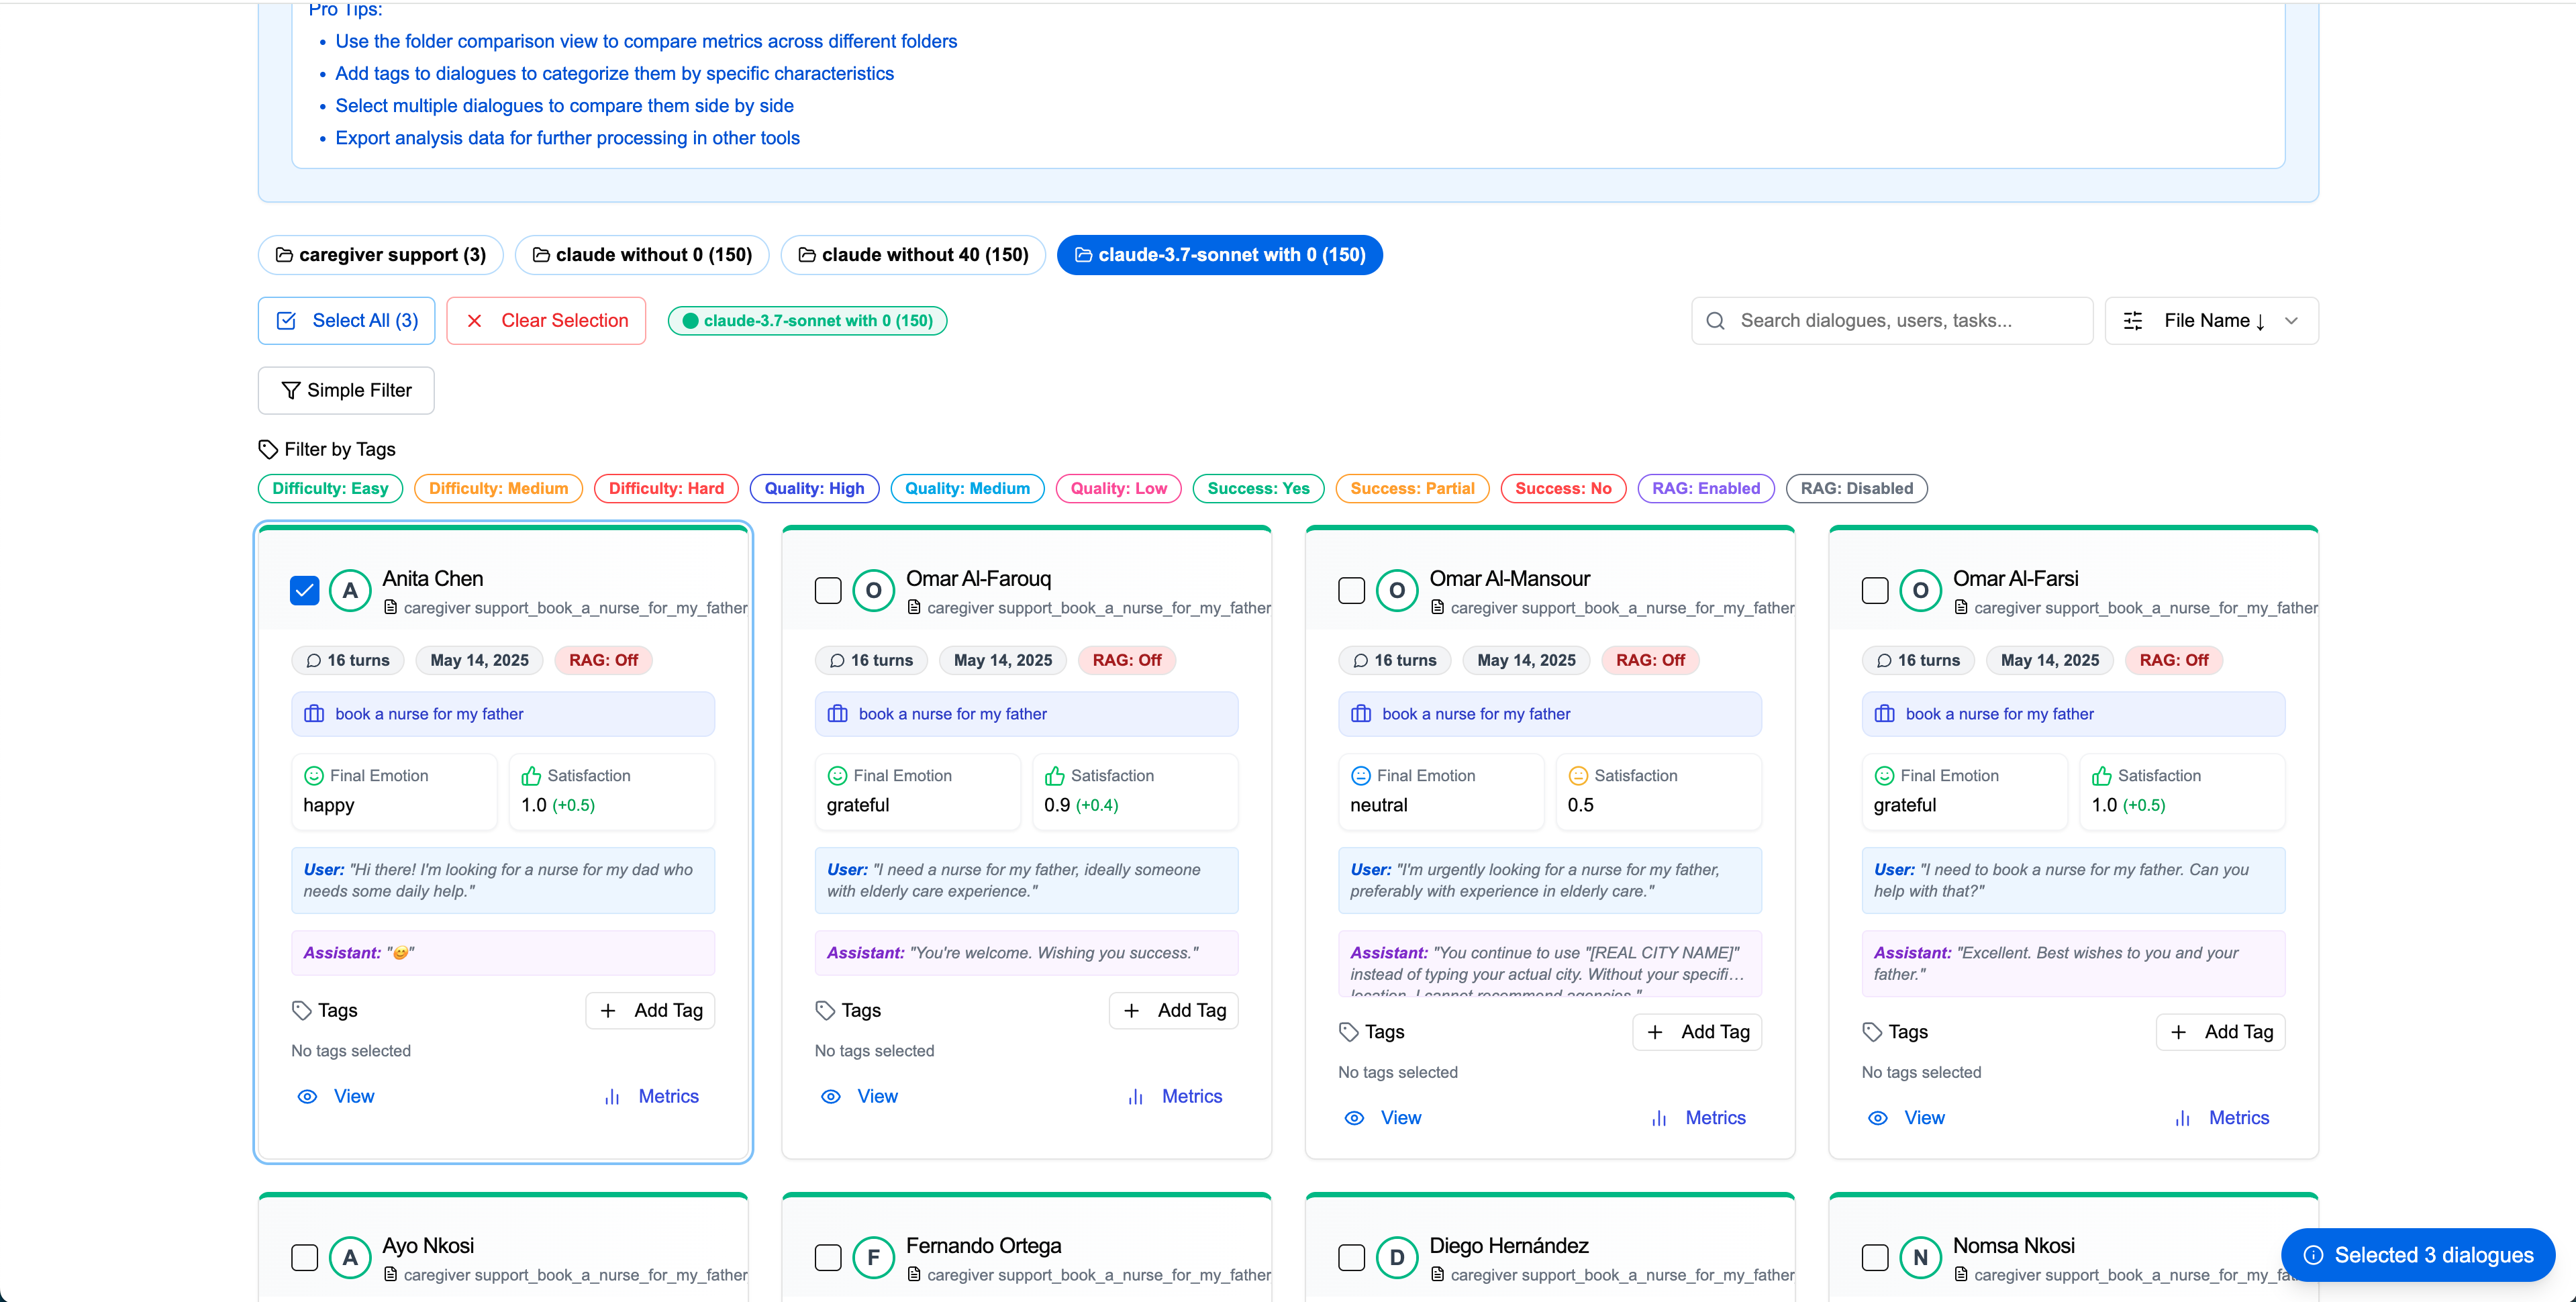Click Select All (3) button
Image resolution: width=2576 pixels, height=1302 pixels.
346,320
